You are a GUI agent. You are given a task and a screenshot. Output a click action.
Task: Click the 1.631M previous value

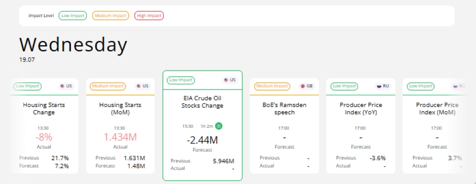pyautogui.click(x=135, y=158)
